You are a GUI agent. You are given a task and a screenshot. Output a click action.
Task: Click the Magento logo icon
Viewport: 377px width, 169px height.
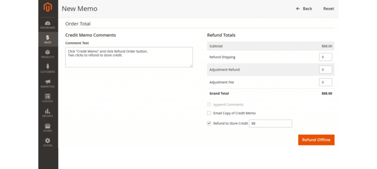click(48, 8)
